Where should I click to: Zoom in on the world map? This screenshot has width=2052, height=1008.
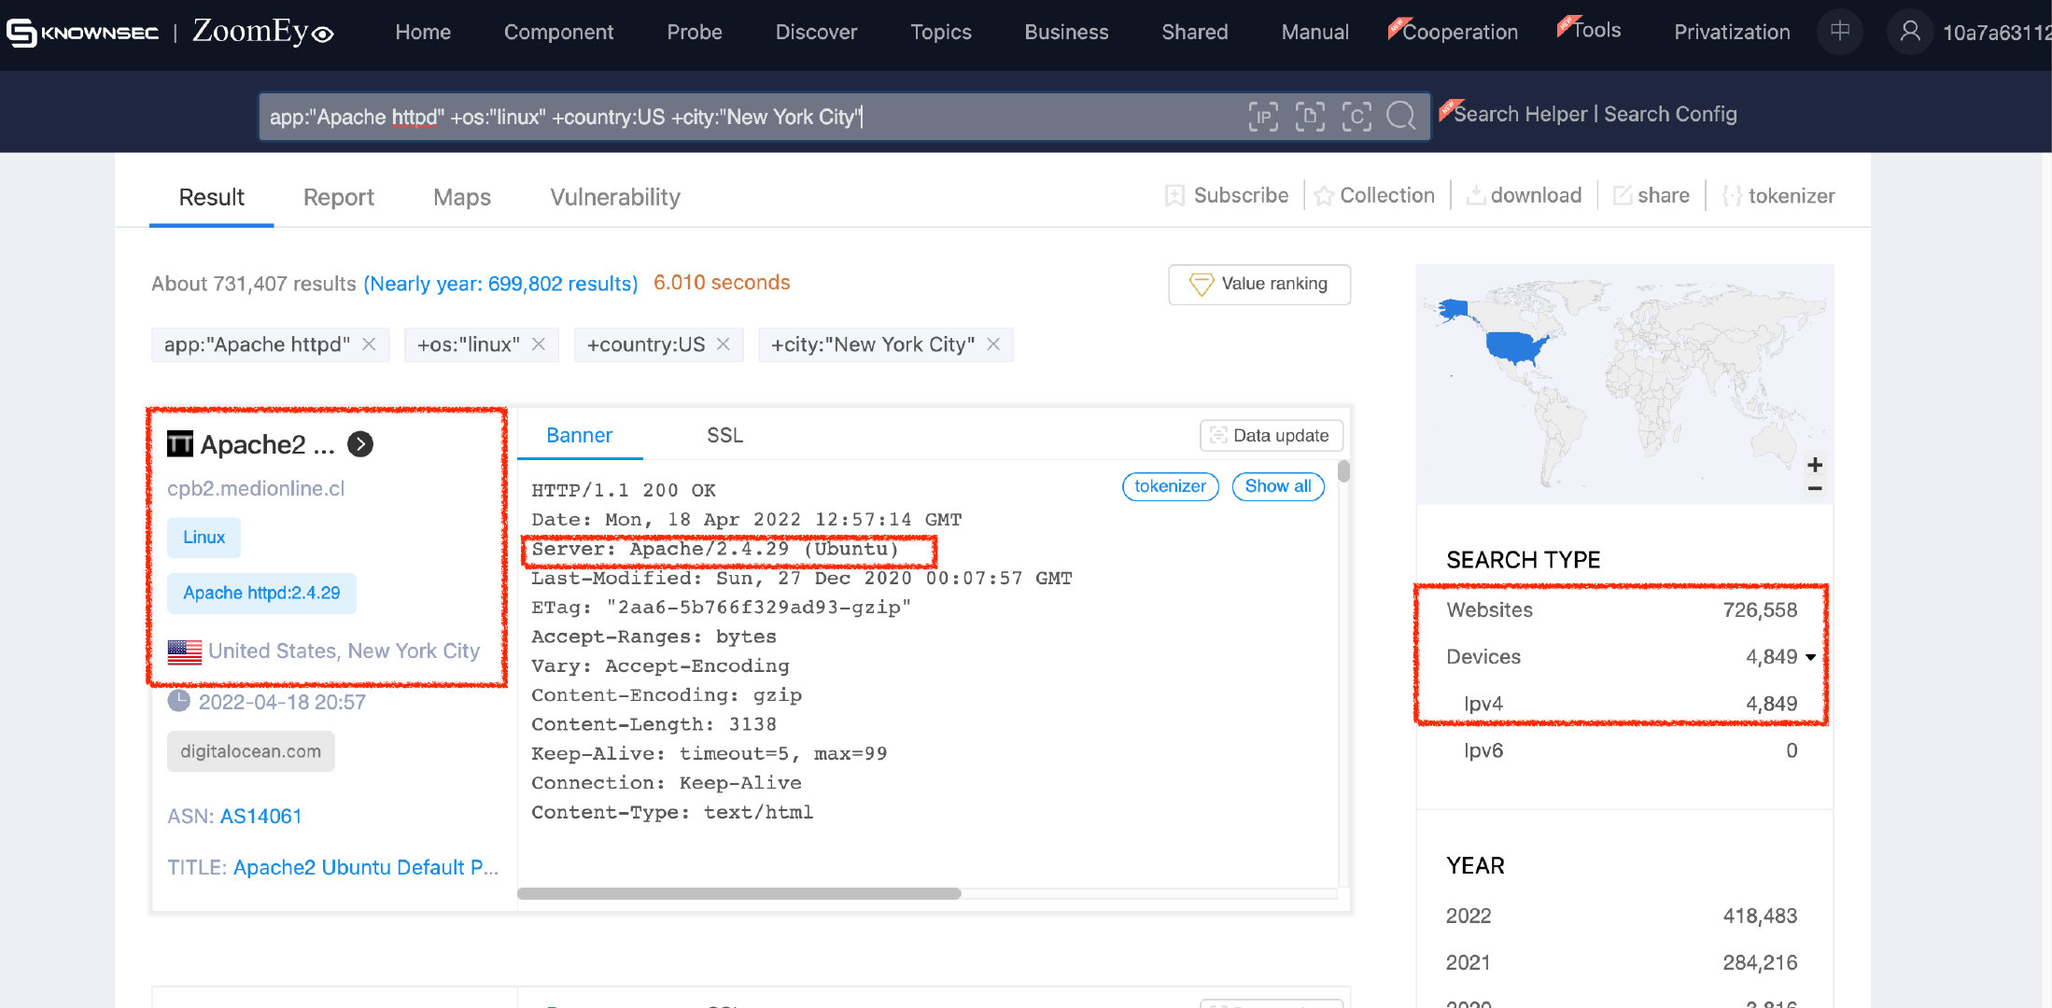(x=1815, y=465)
